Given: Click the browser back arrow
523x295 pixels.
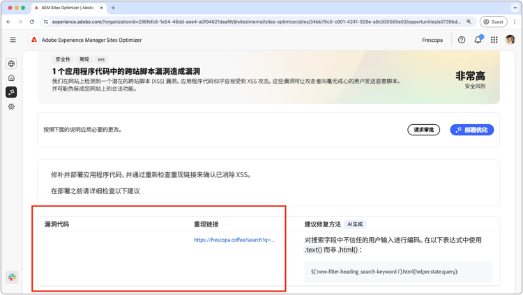Looking at the screenshot, I should (x=8, y=22).
